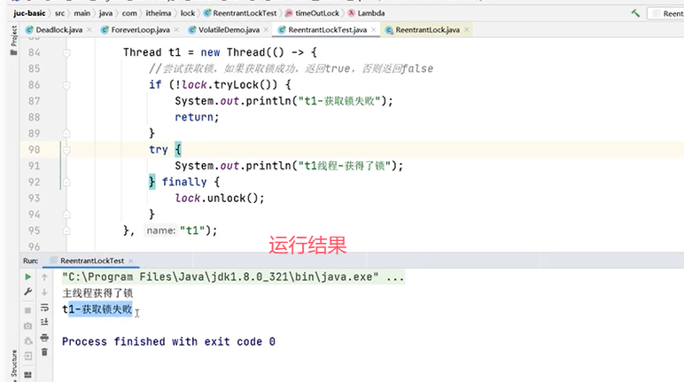Click line number 87 in the gutter
Screen dimensions: 684x382
(x=34, y=101)
